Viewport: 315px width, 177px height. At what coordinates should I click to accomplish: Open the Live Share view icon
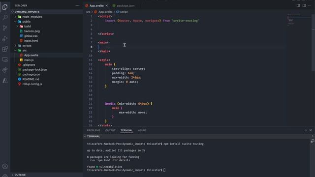(5, 70)
